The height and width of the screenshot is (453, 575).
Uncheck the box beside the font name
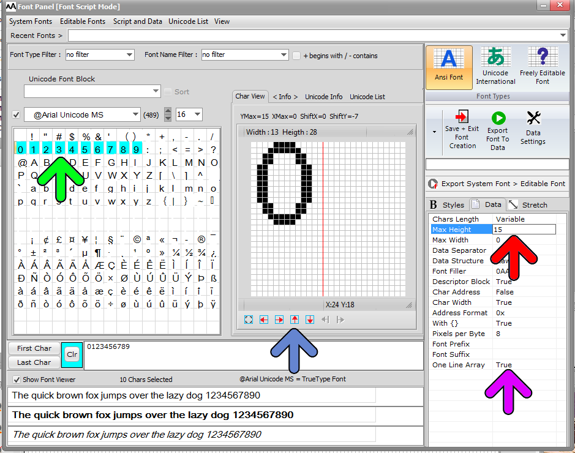[x=16, y=114]
